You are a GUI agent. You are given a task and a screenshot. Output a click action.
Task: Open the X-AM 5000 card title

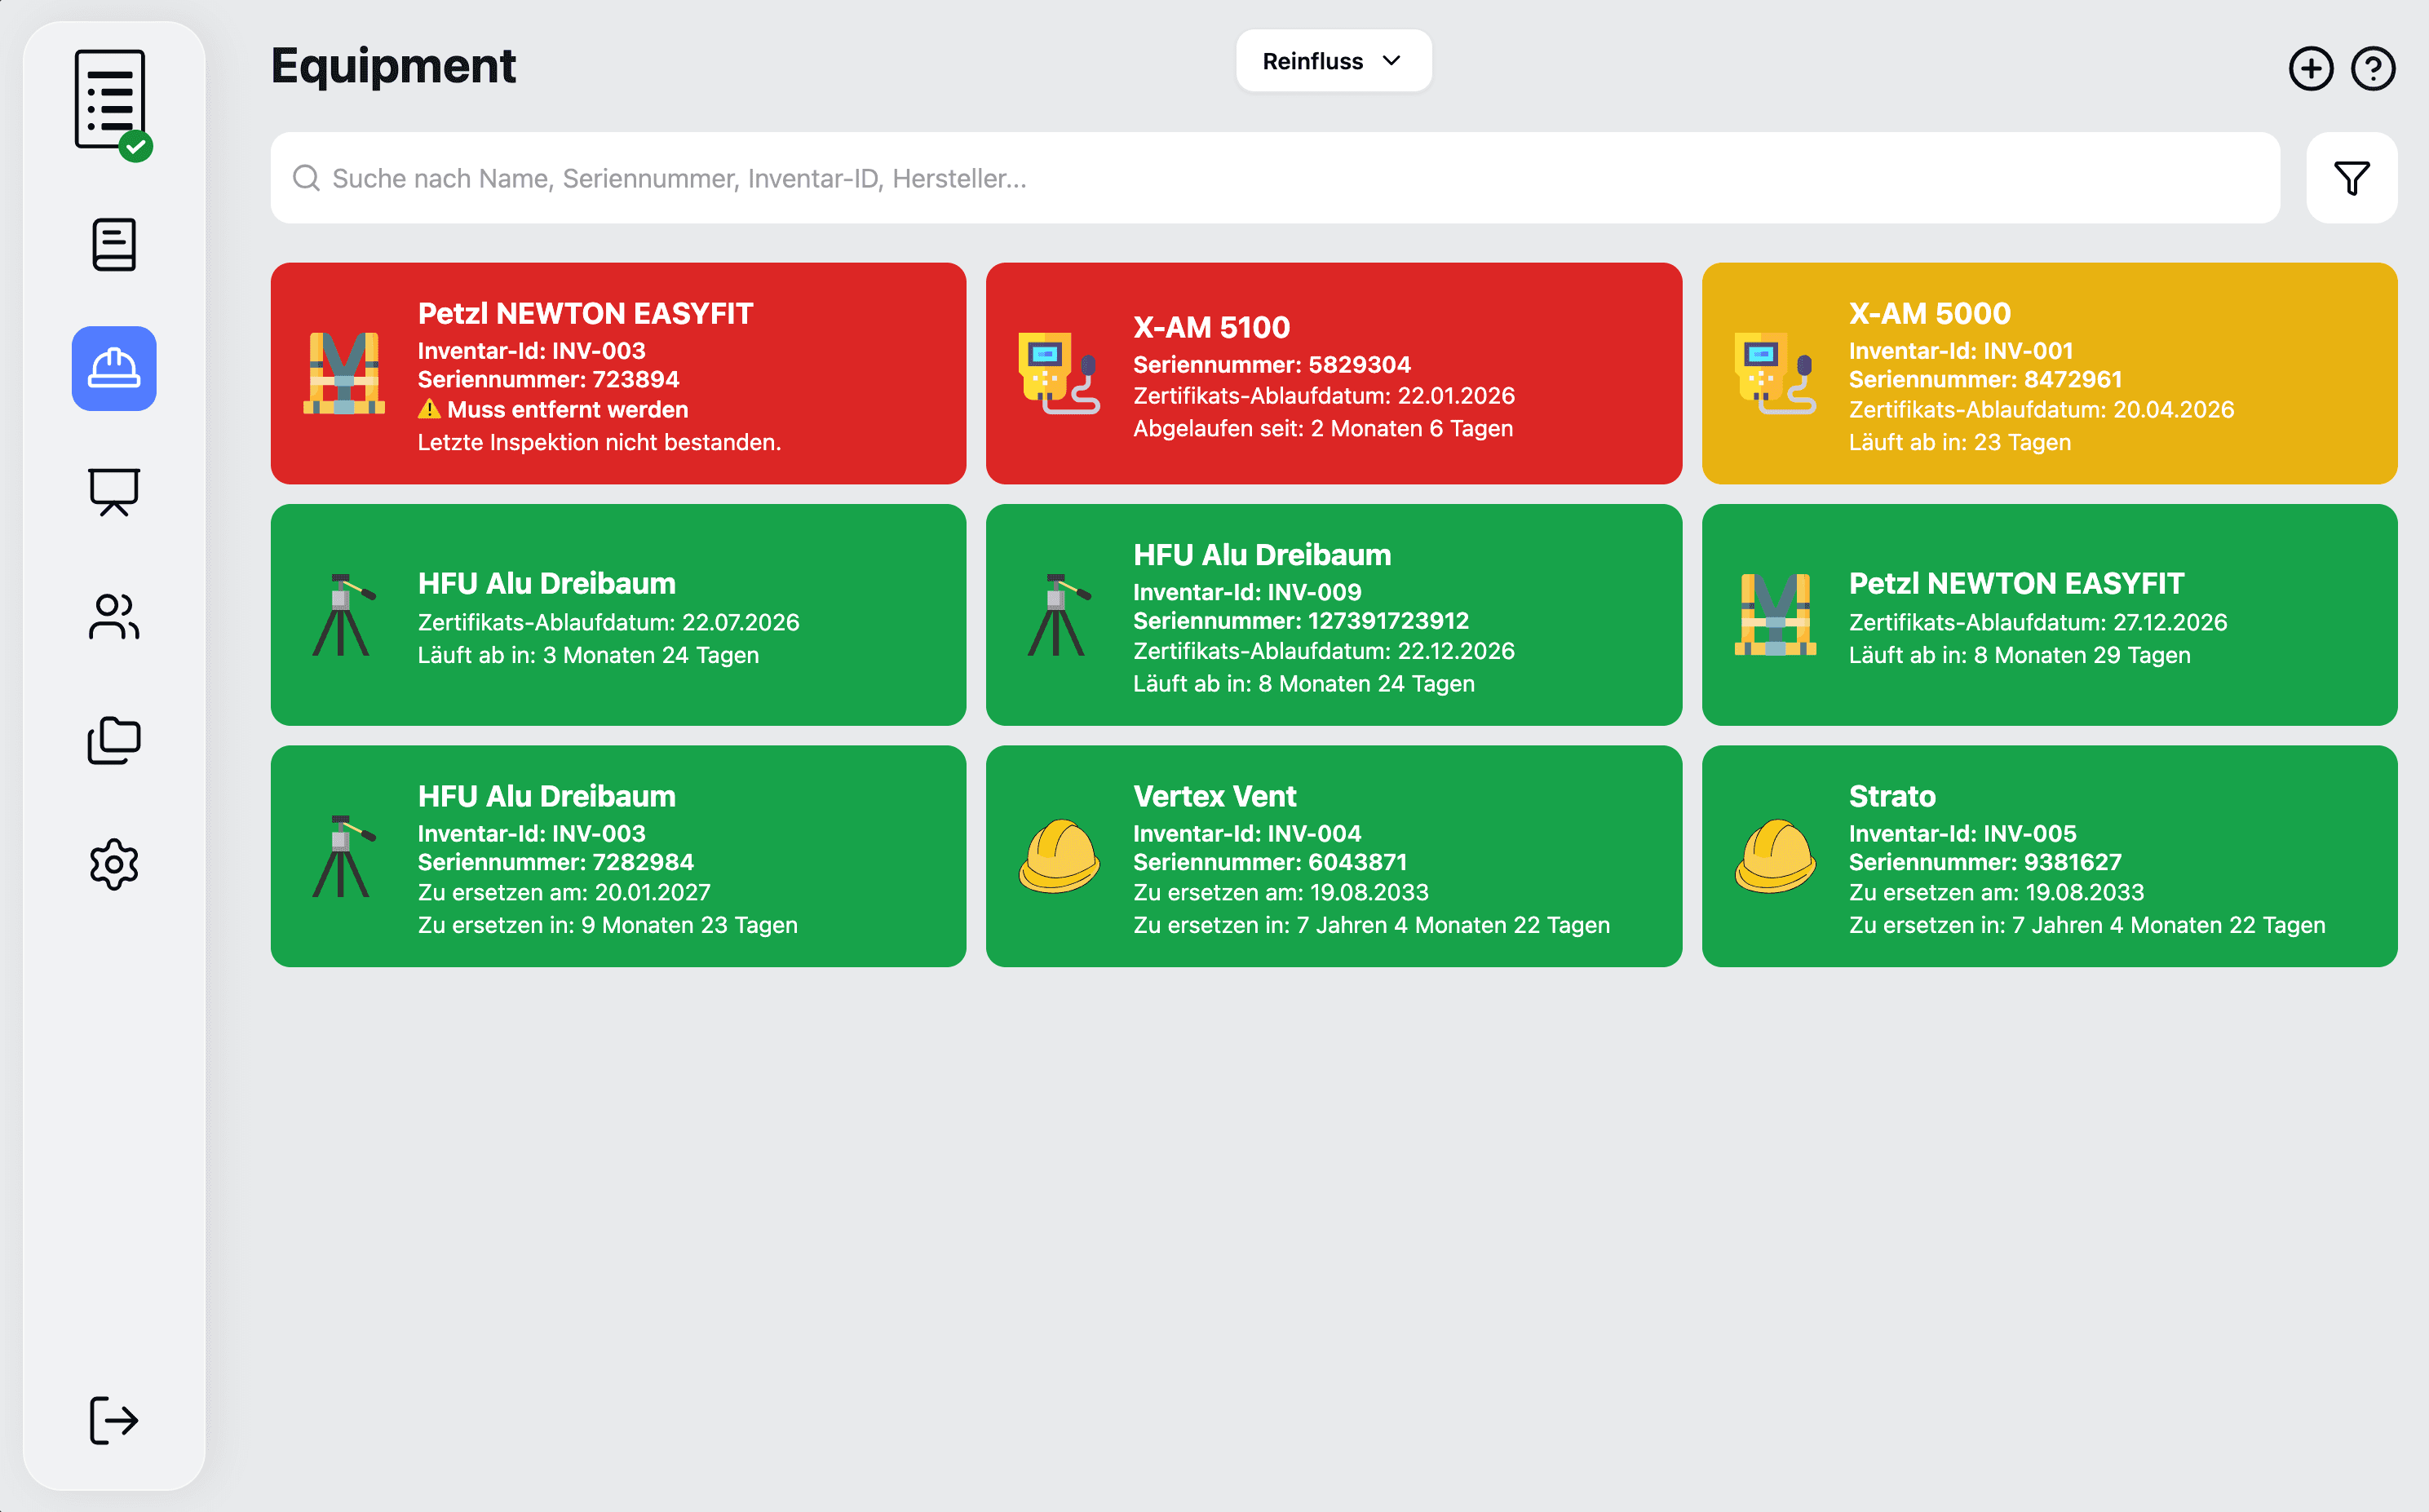coord(1929,314)
